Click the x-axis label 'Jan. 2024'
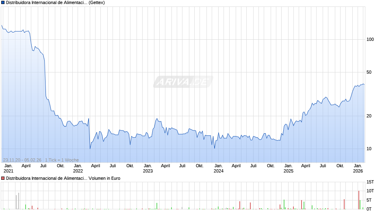Image resolution: width=382 pixels, height=213 pixels. pos(218,168)
